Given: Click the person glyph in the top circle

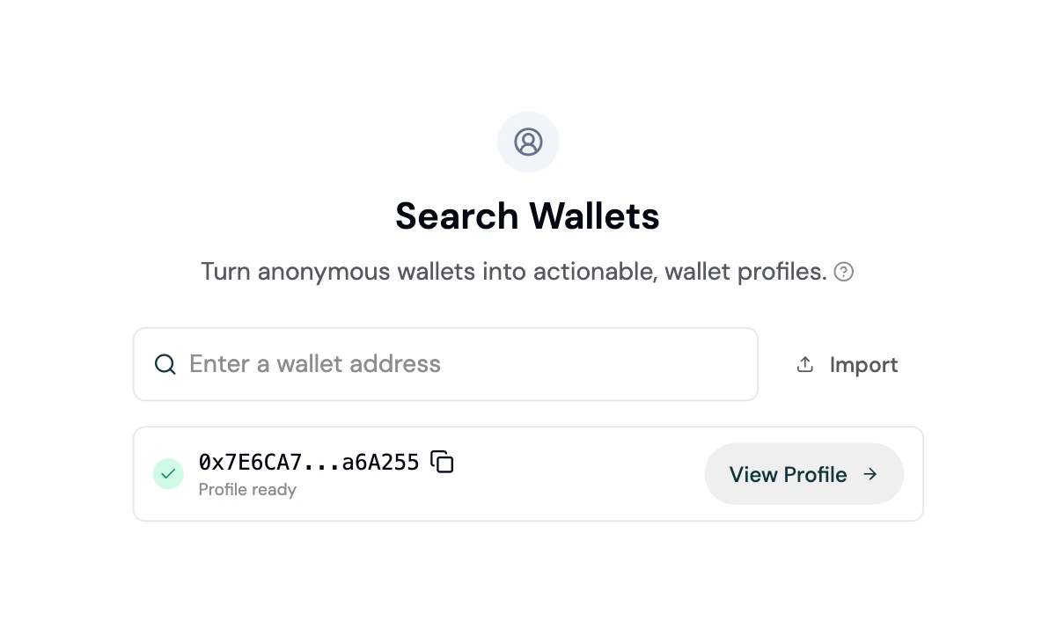Looking at the screenshot, I should pyautogui.click(x=527, y=142).
